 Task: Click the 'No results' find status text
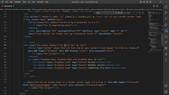pos(127,13)
